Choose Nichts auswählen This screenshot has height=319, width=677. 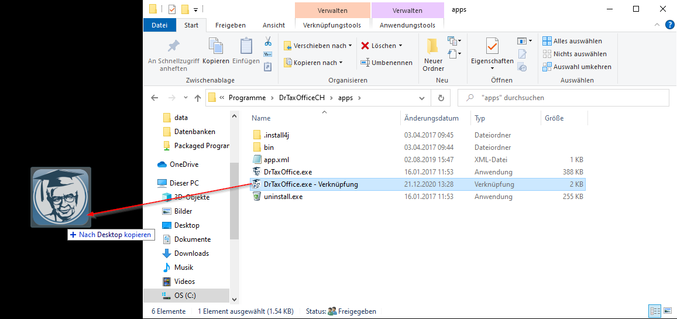(575, 54)
